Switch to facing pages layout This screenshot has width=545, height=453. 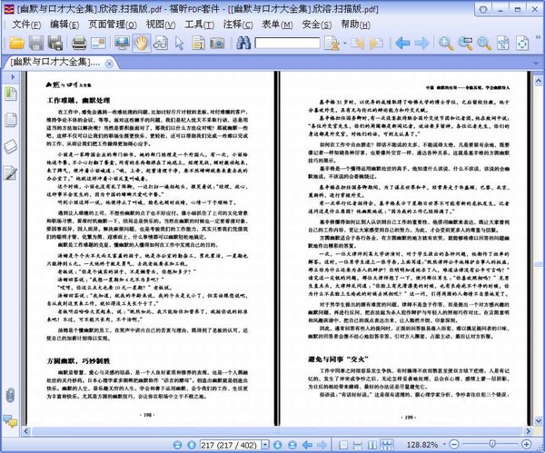coord(372,445)
